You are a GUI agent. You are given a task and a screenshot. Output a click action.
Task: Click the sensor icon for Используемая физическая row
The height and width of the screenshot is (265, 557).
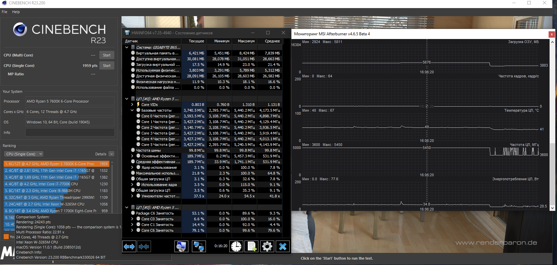click(133, 70)
